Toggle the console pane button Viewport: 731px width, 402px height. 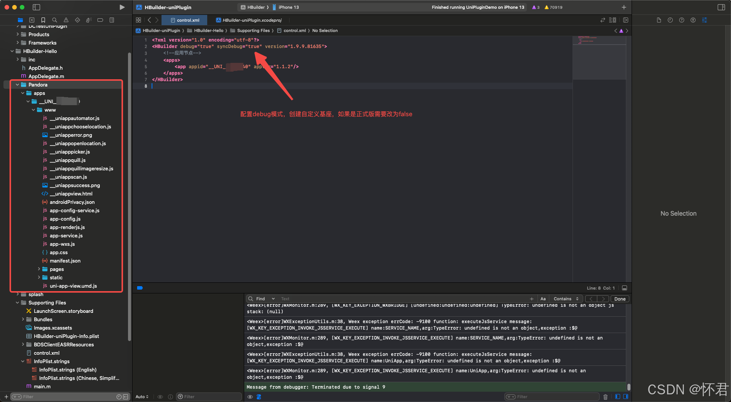click(x=625, y=397)
